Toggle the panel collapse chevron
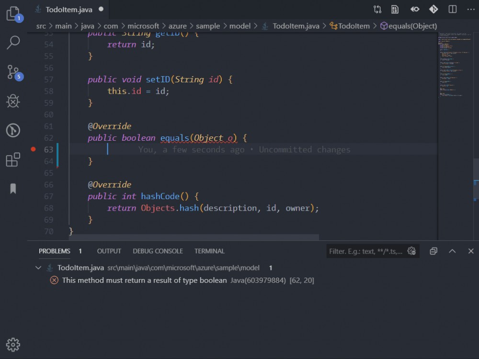 click(452, 251)
